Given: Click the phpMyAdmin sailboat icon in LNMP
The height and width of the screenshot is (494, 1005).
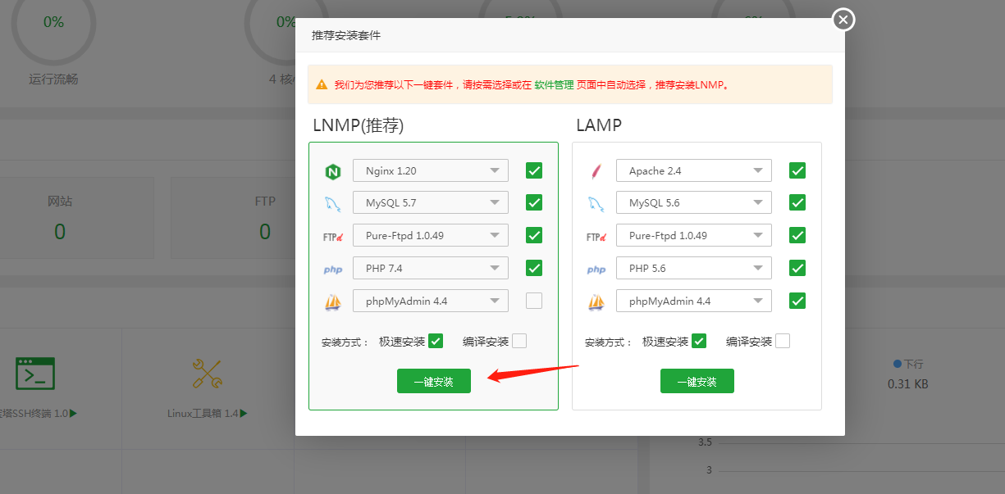Looking at the screenshot, I should [332, 301].
